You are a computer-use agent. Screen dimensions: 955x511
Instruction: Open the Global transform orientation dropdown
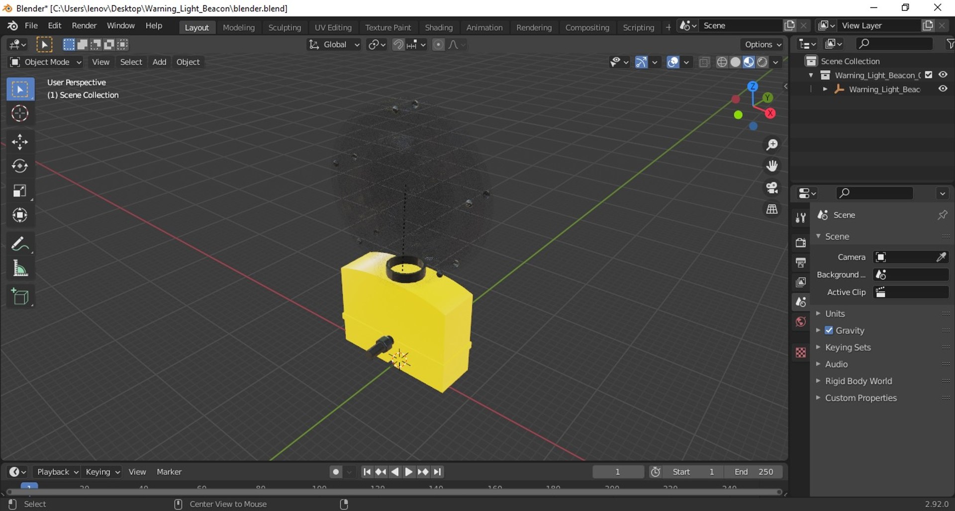click(334, 45)
